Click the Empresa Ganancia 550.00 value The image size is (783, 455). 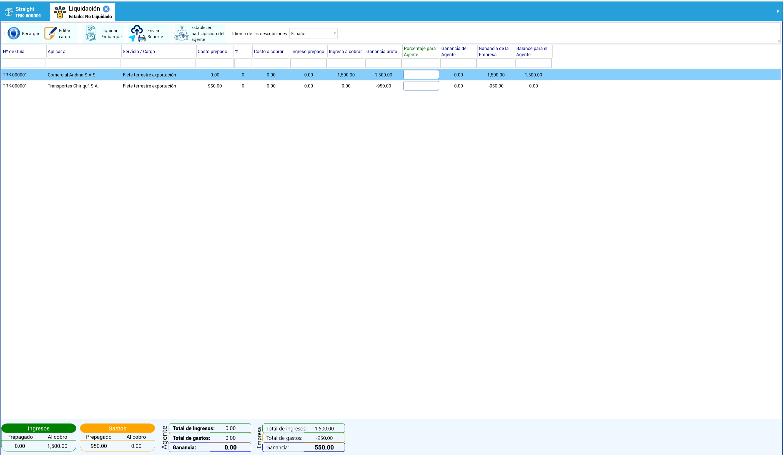pyautogui.click(x=324, y=447)
